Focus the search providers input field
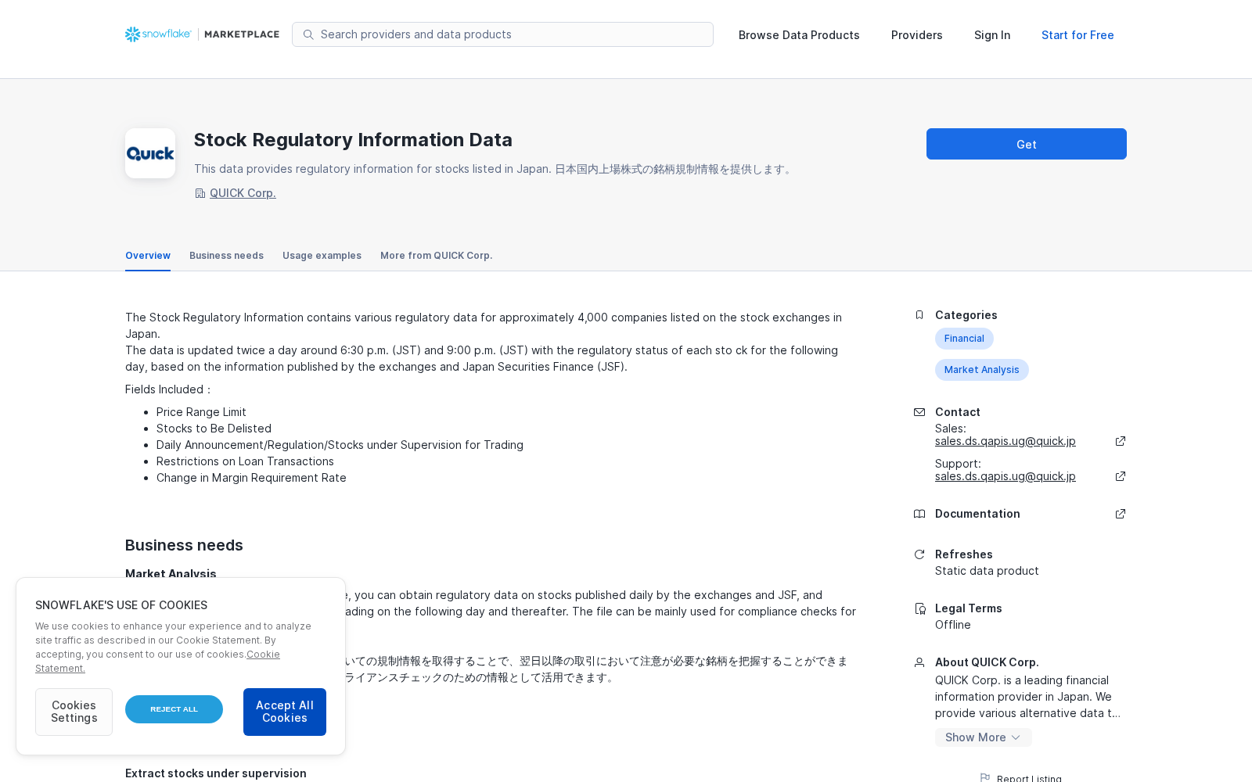The width and height of the screenshot is (1252, 782). 502,34
